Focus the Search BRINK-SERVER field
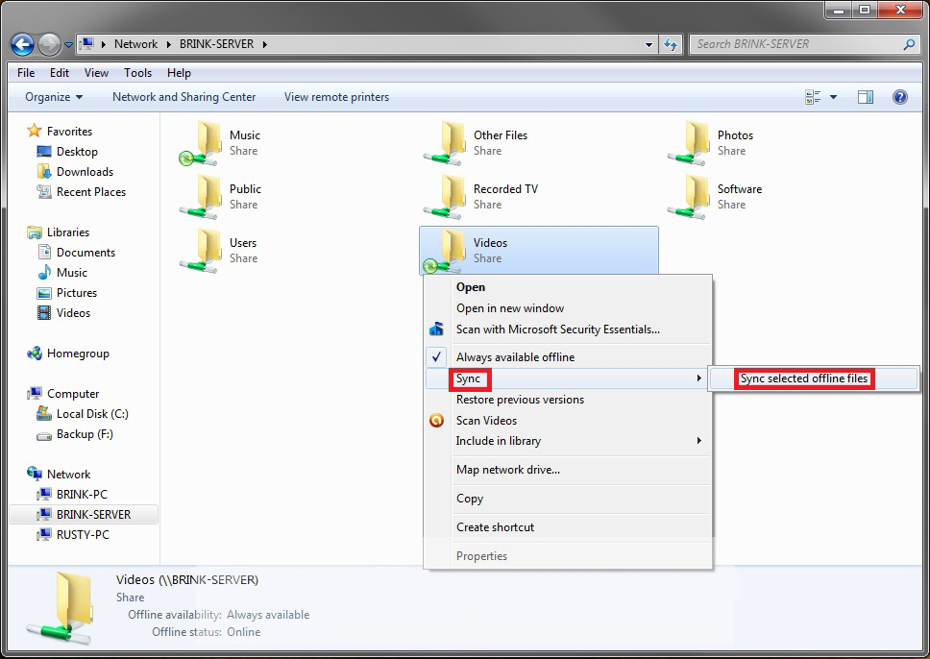Viewport: 930px width, 659px height. pos(804,44)
